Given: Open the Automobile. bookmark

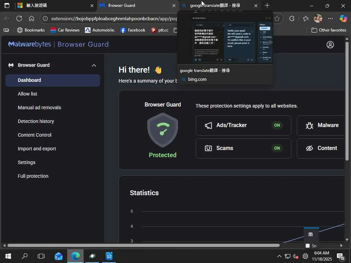Looking at the screenshot, I should click(x=100, y=30).
